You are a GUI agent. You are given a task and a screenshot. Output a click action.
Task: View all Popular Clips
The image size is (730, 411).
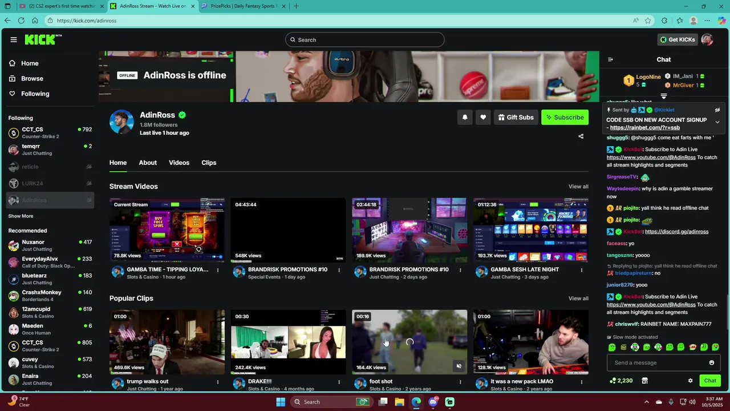point(578,299)
